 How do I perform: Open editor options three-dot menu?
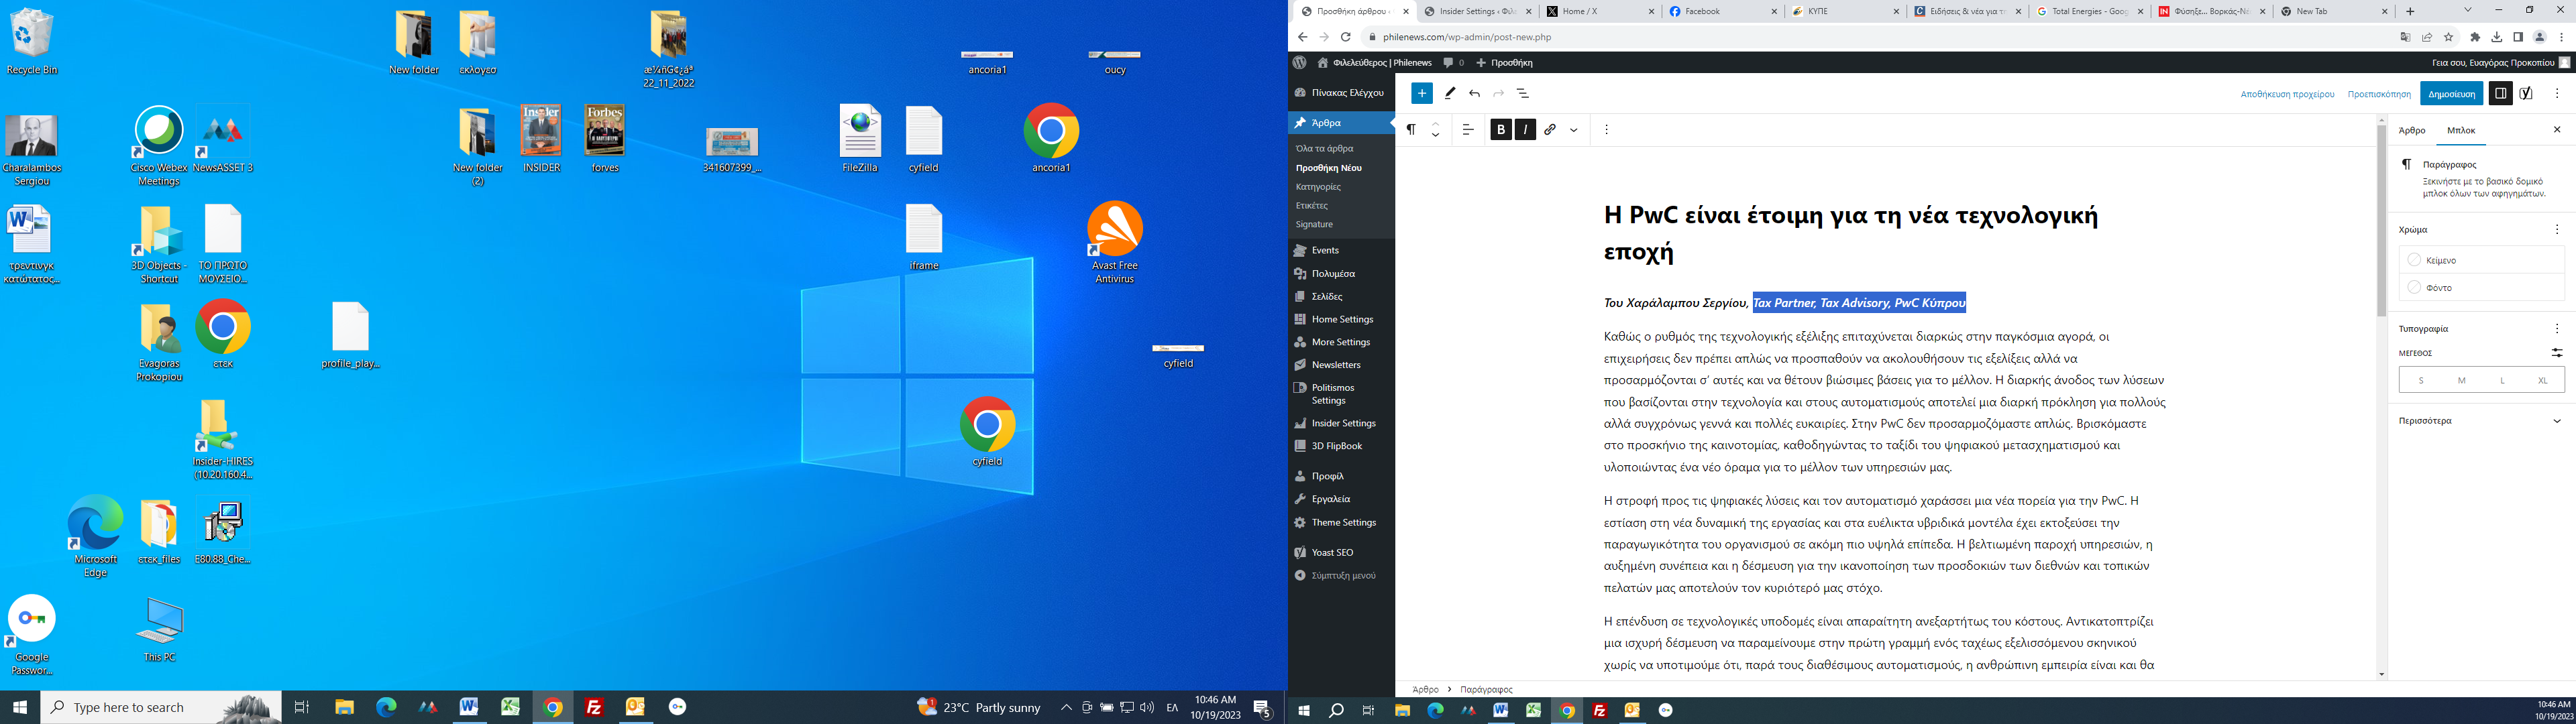[x=2557, y=93]
